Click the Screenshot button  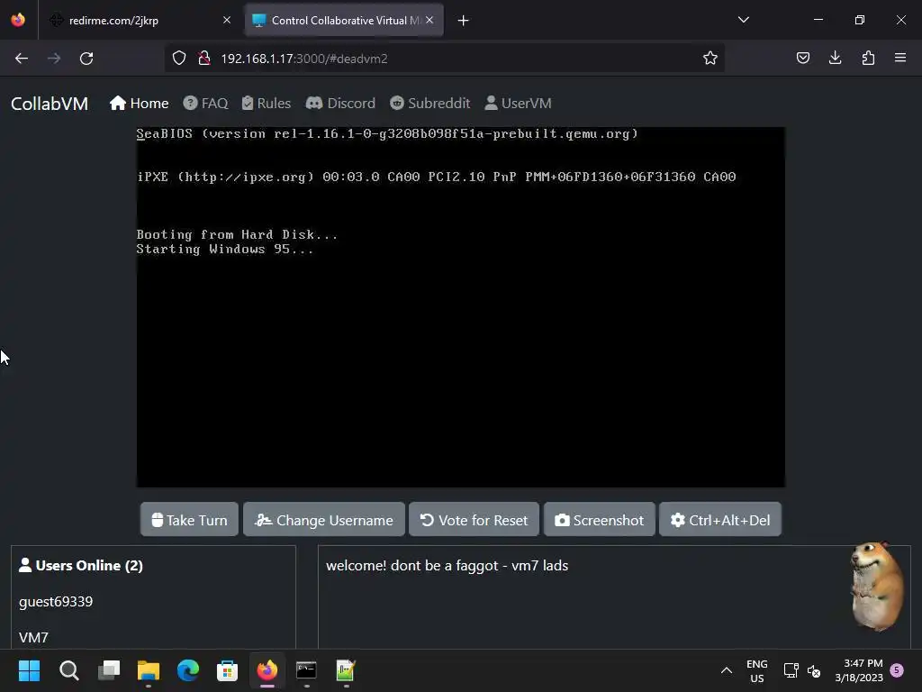pos(599,520)
